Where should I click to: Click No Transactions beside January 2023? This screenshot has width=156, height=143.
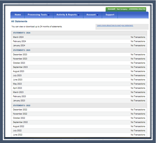coord(138,101)
